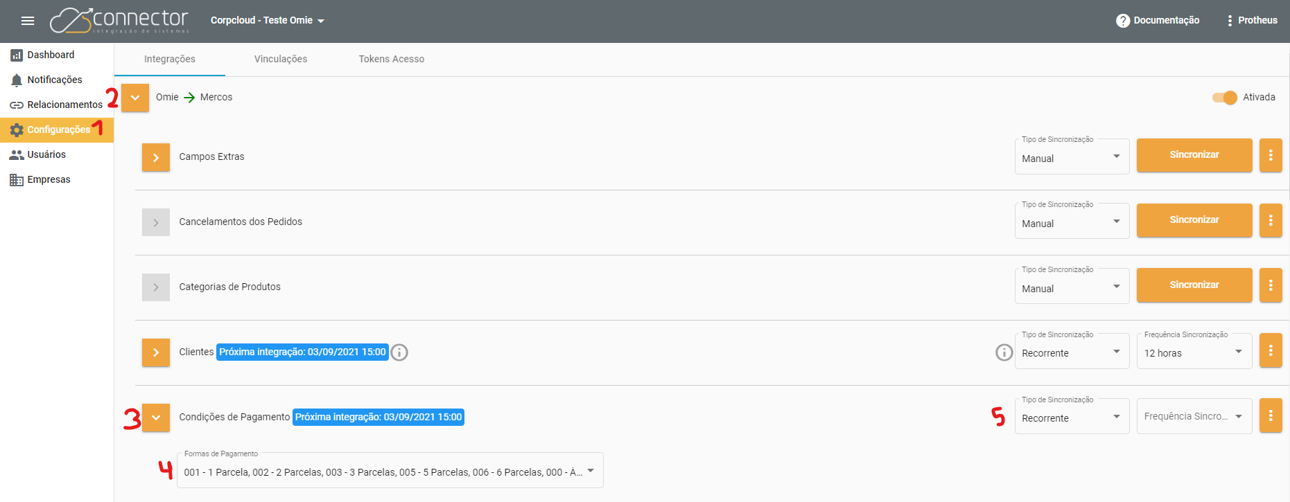Open more options for Campos Extras

click(1271, 155)
